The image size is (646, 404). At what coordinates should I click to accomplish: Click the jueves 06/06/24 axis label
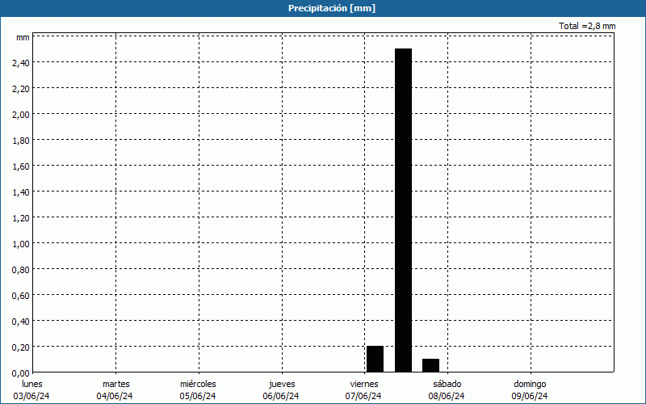coord(281,390)
